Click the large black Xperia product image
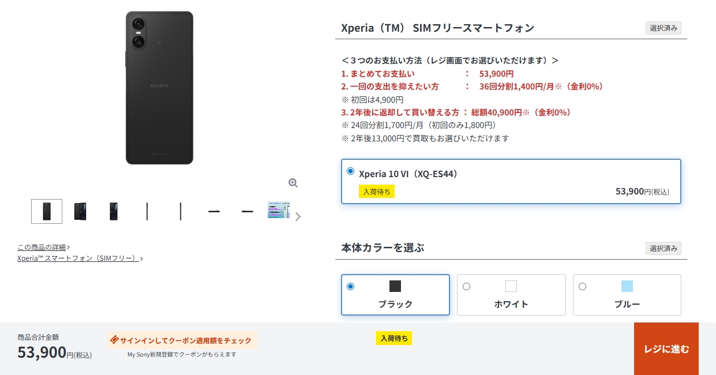 pos(159,88)
